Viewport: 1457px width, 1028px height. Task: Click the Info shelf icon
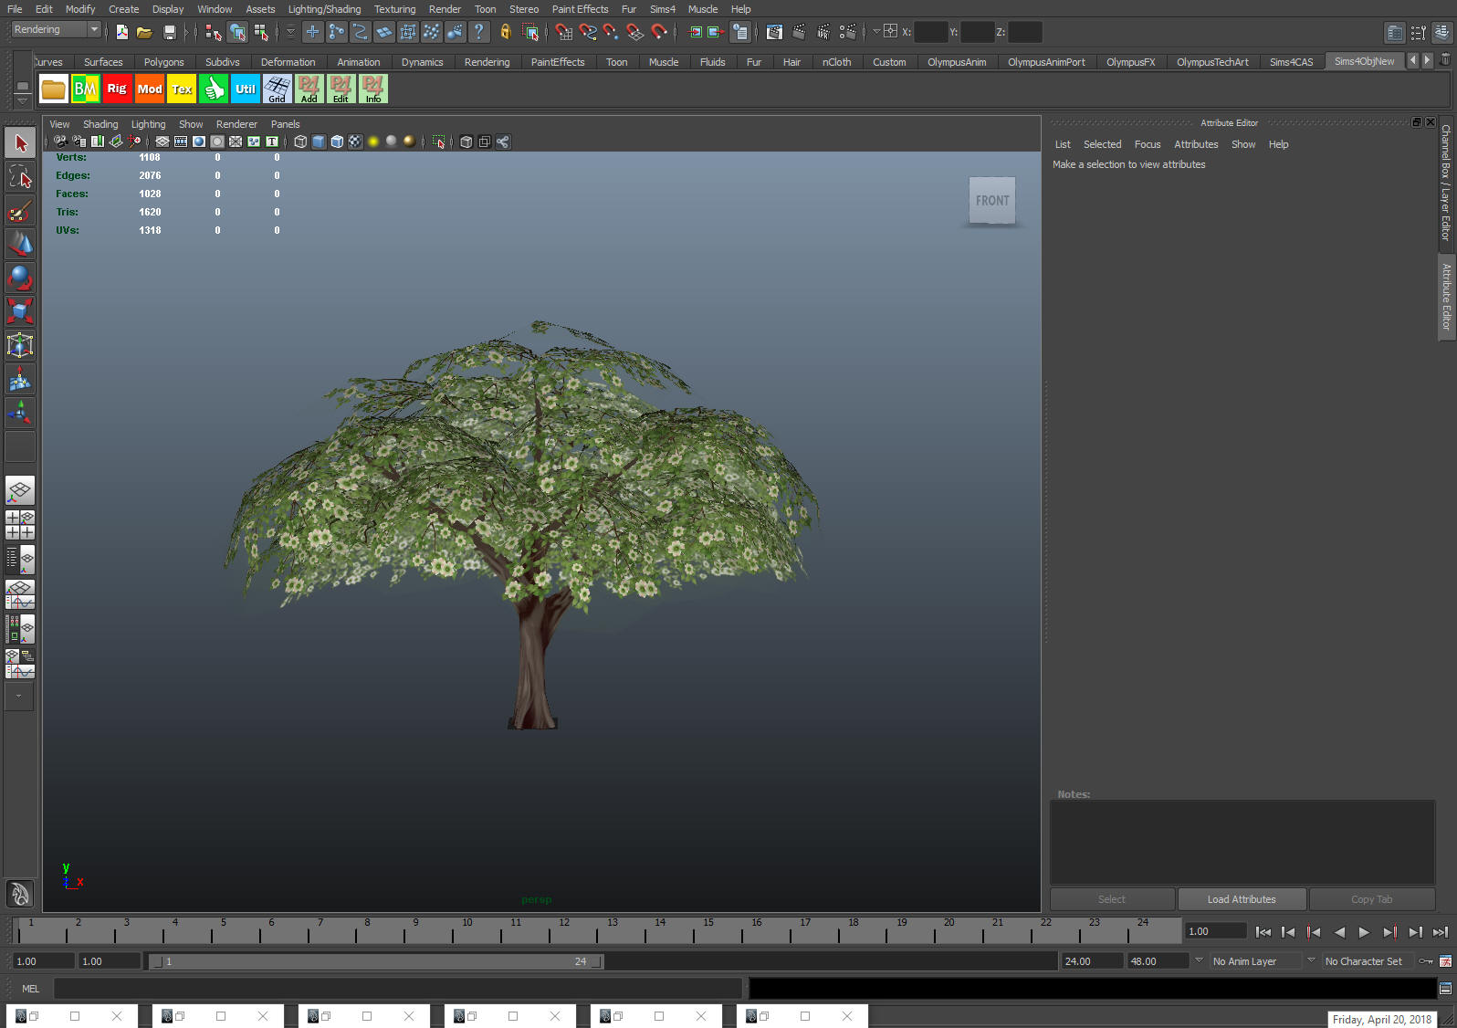click(373, 89)
